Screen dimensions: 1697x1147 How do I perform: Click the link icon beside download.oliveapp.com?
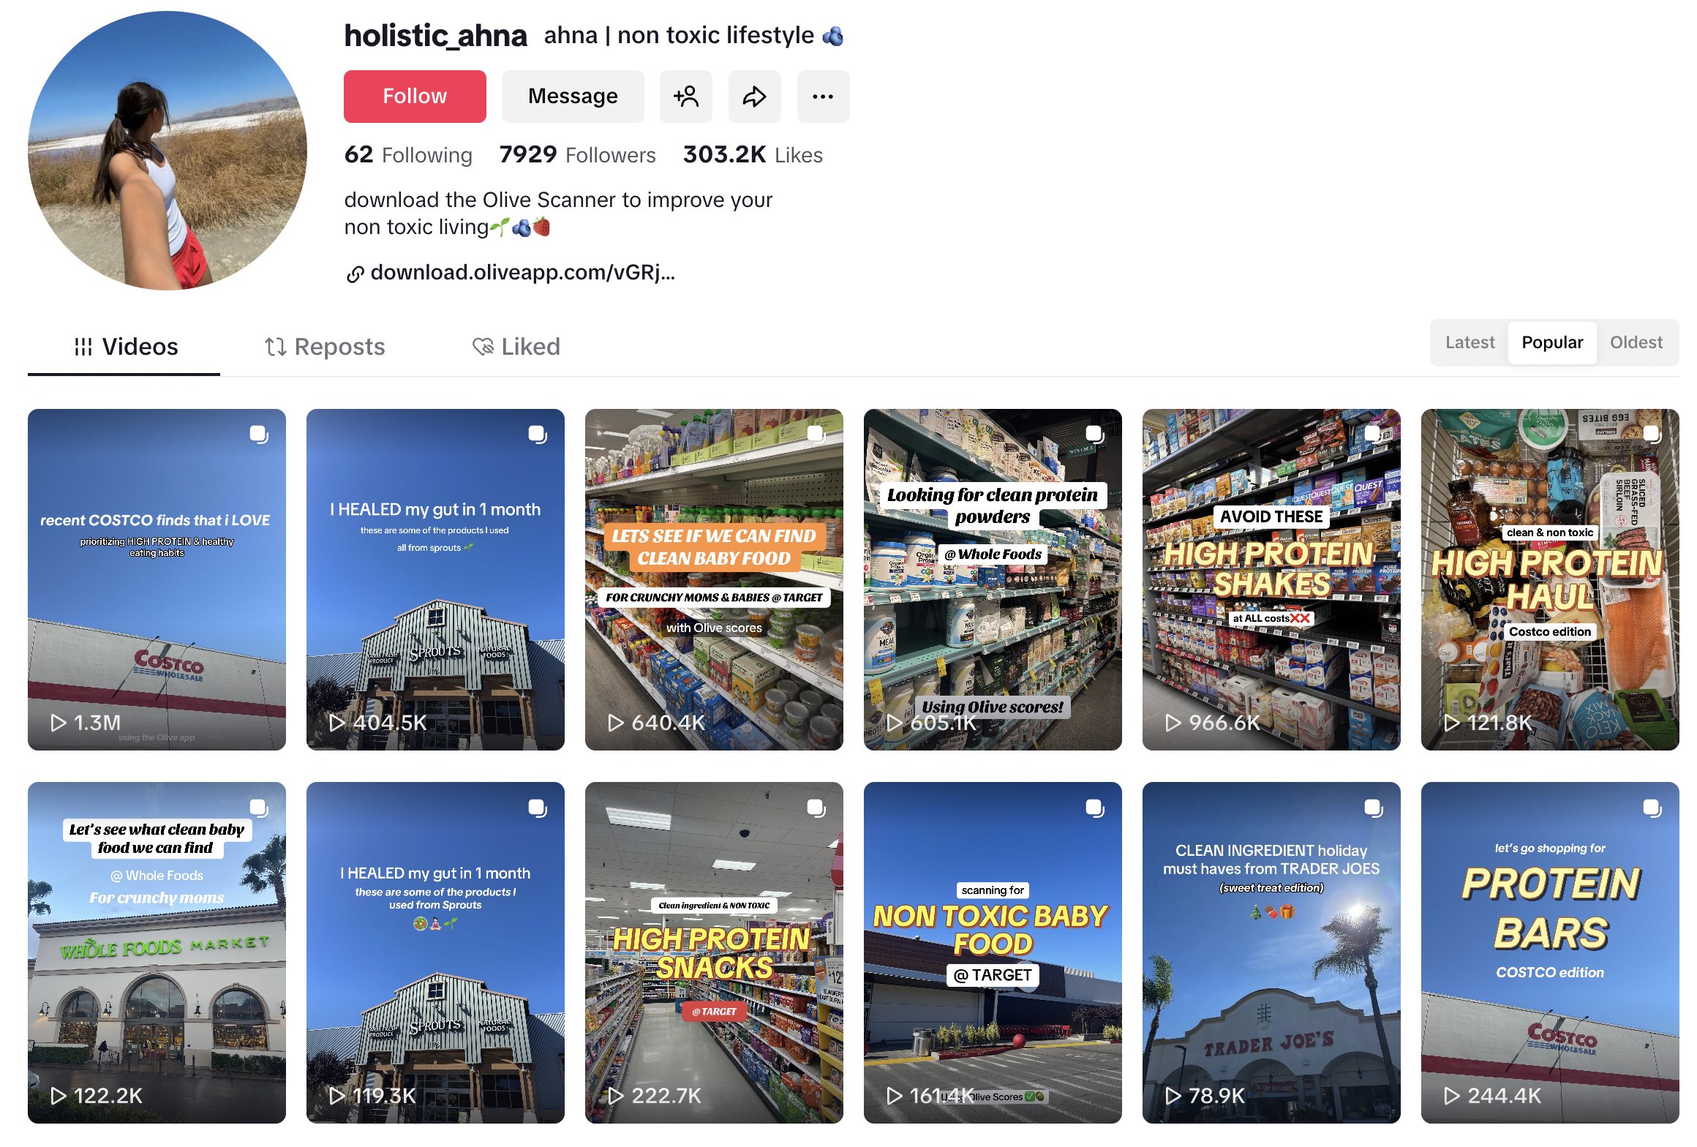click(x=355, y=274)
